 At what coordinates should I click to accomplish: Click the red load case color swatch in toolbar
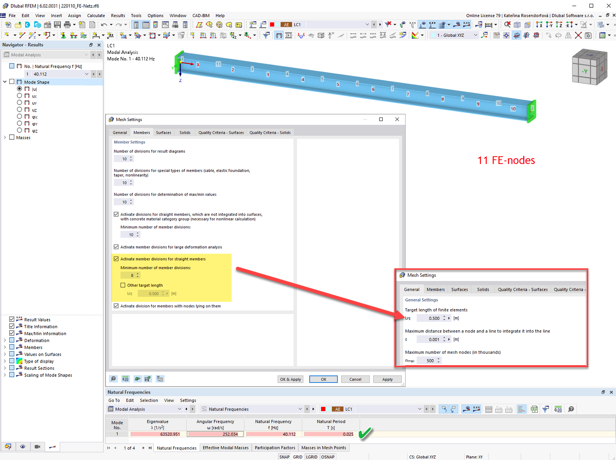(x=272, y=25)
